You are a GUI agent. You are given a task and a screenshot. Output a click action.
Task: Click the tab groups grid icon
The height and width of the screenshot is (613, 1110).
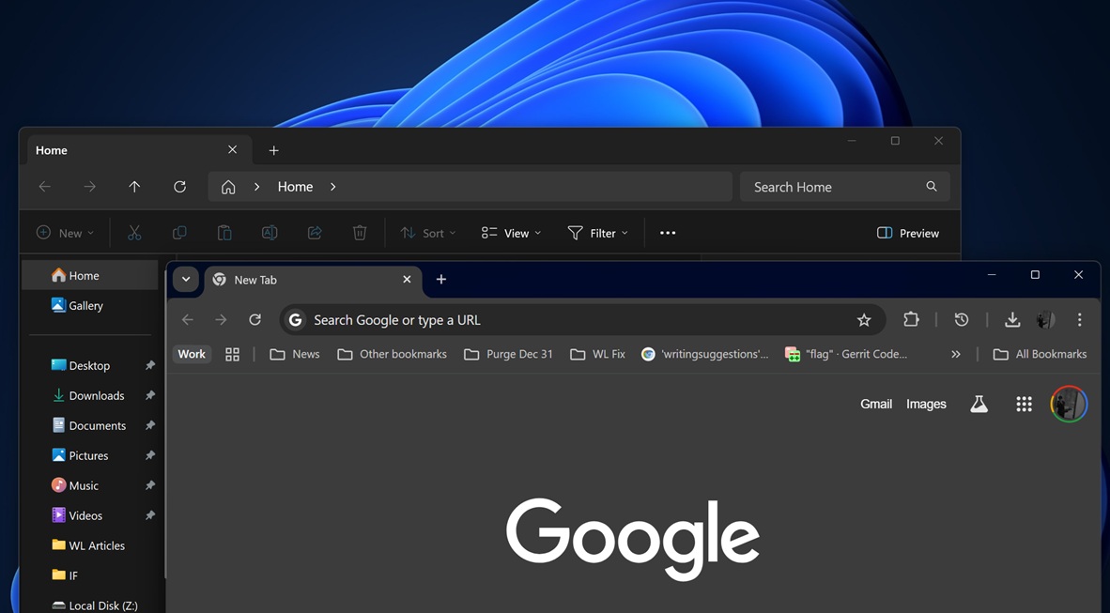[x=232, y=354]
